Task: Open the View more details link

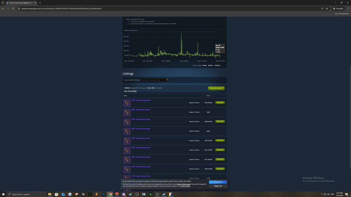Action: tap(130, 91)
